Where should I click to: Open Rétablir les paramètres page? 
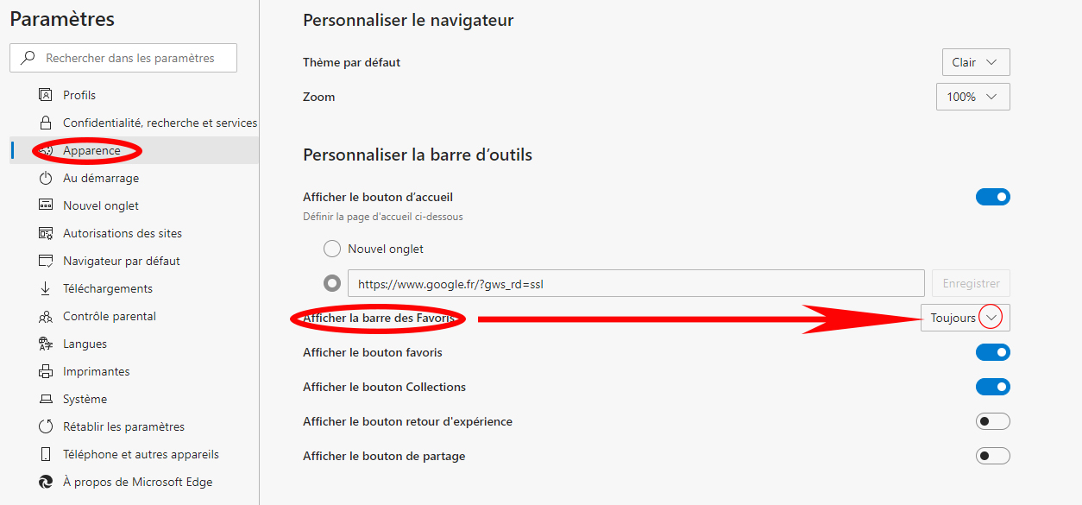point(123,426)
